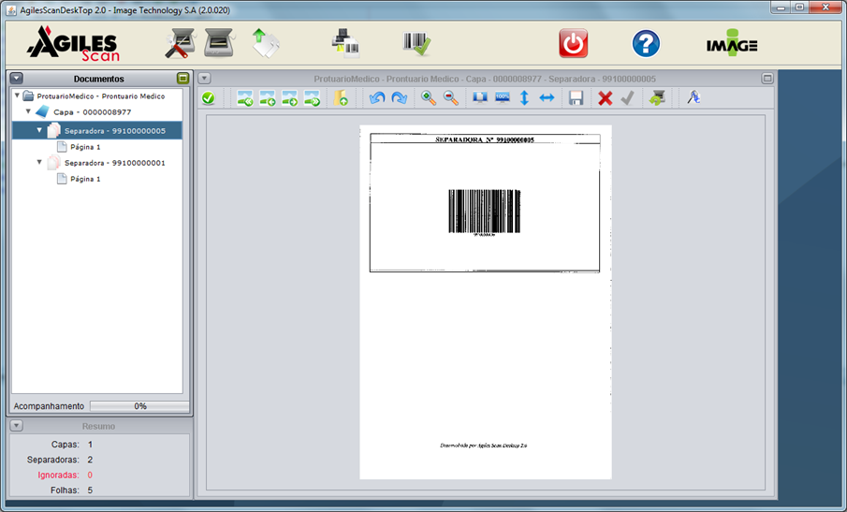Click the barcode on scanned page
This screenshot has width=847, height=512.
[x=485, y=212]
